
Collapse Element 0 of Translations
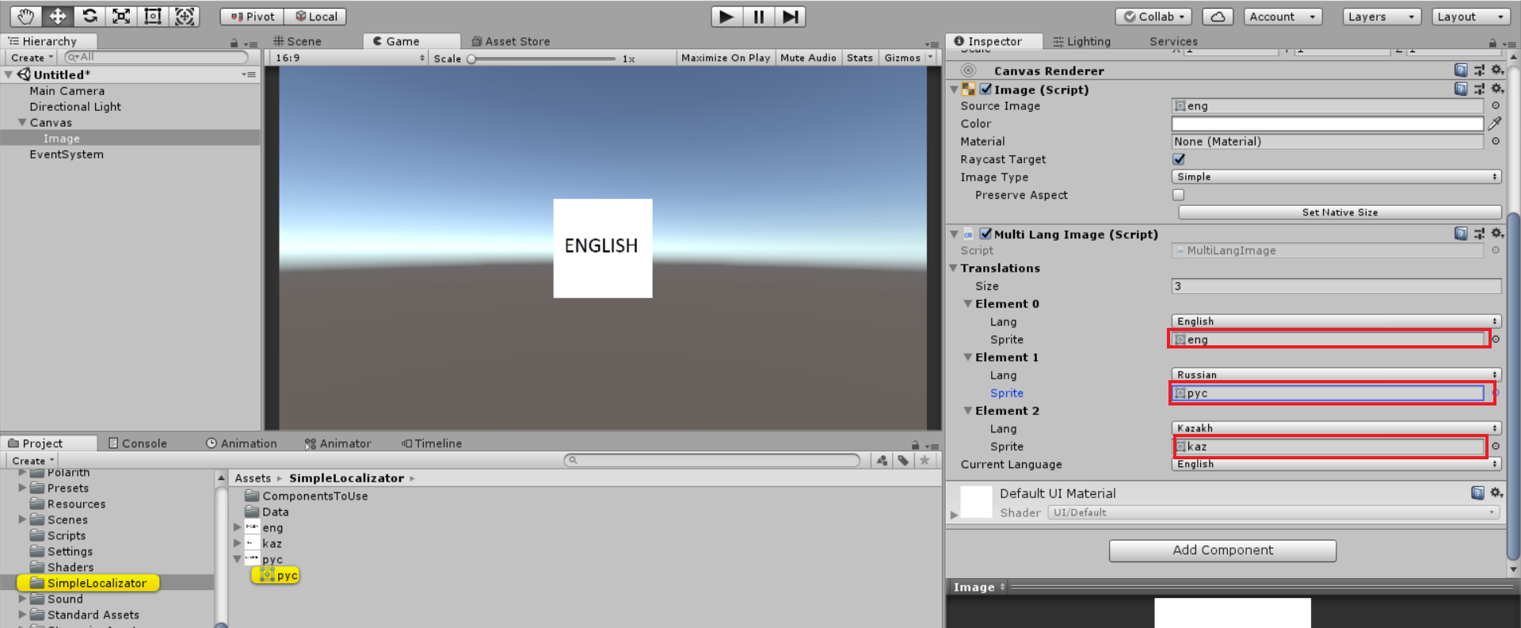click(968, 304)
